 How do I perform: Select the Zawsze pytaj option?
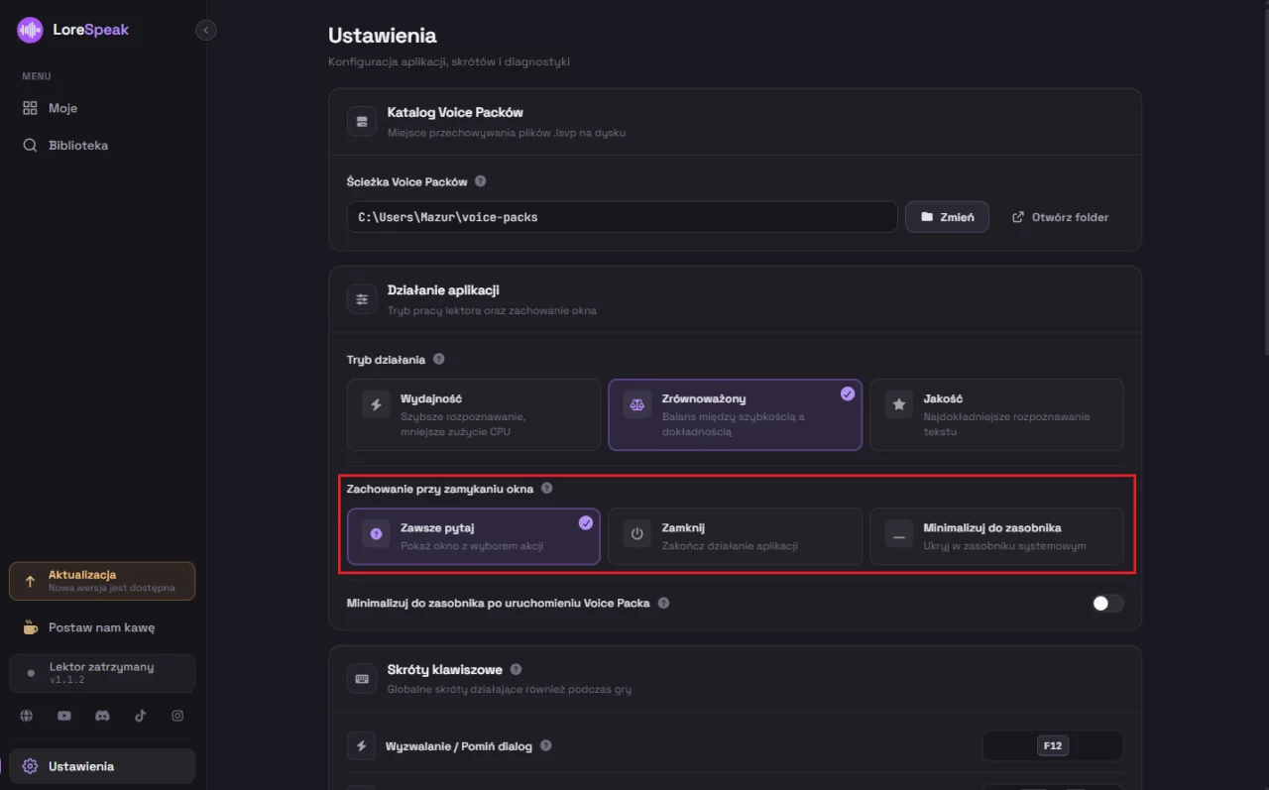coord(474,536)
